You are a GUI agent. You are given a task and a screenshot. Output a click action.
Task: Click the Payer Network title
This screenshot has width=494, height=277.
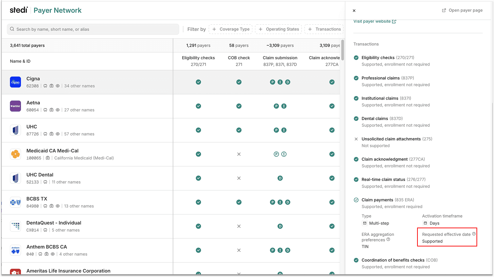tap(58, 10)
